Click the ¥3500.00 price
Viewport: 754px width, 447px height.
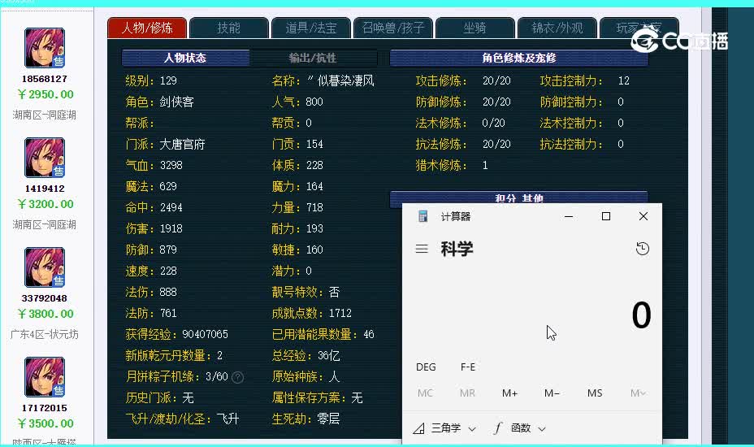tap(45, 423)
